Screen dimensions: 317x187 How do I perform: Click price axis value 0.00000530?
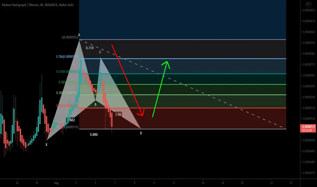tap(309, 108)
